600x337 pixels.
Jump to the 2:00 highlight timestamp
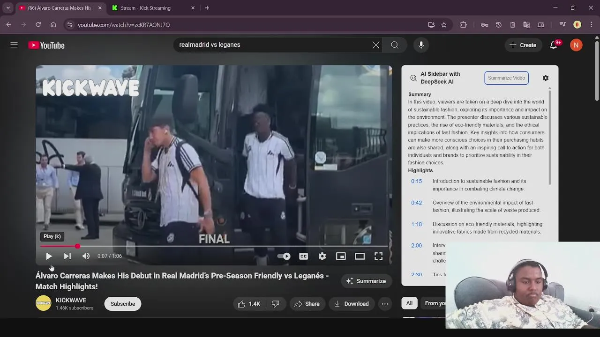[x=417, y=245]
